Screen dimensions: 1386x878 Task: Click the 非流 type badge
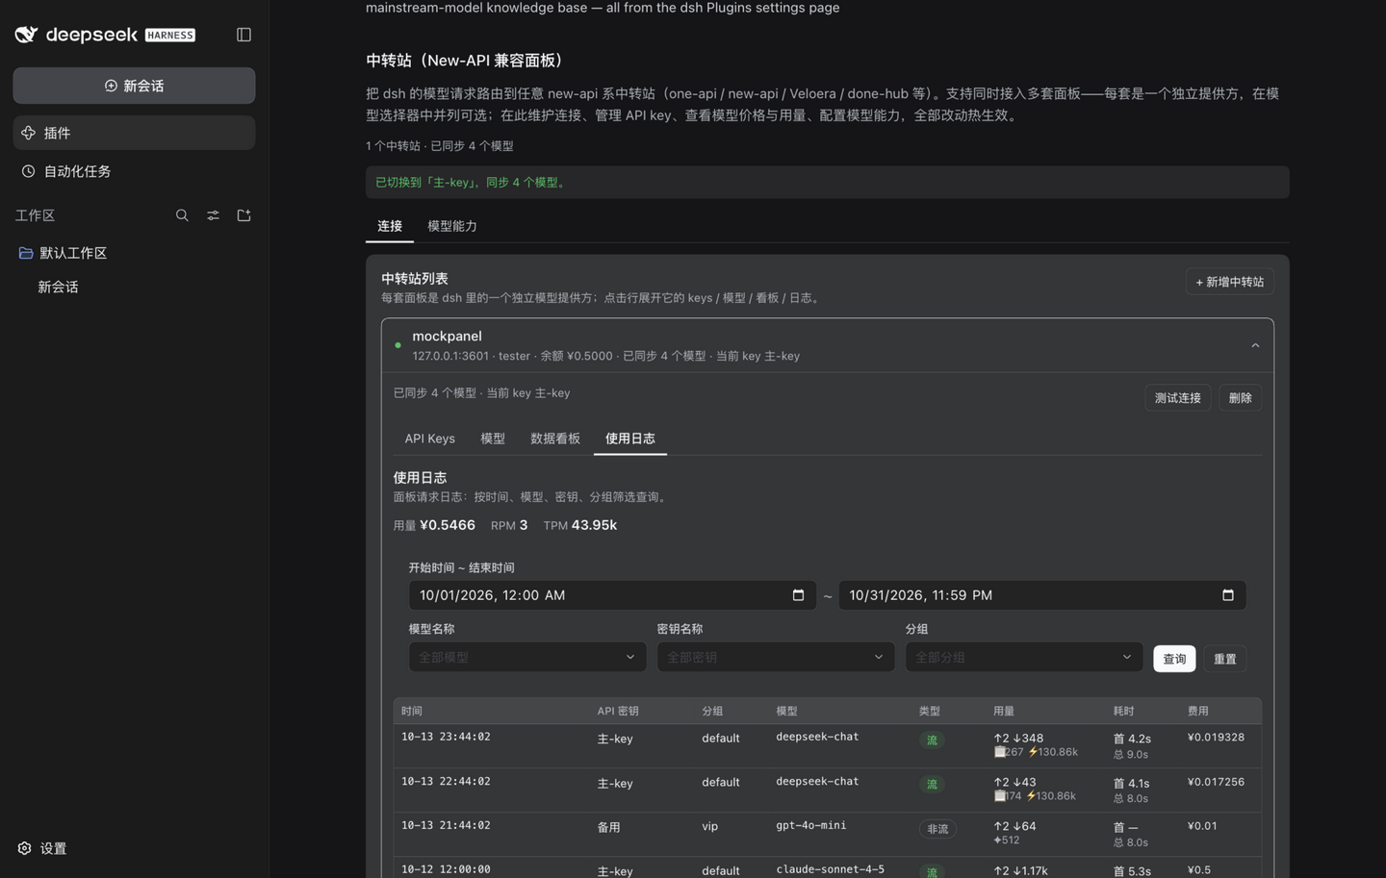click(937, 829)
